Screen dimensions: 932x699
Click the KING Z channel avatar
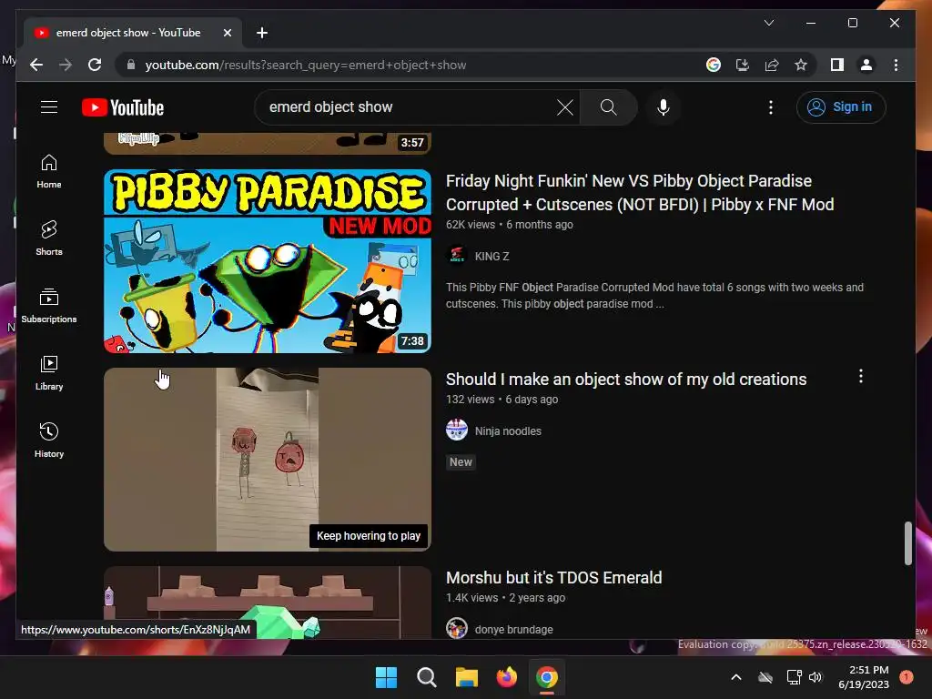[x=457, y=256]
